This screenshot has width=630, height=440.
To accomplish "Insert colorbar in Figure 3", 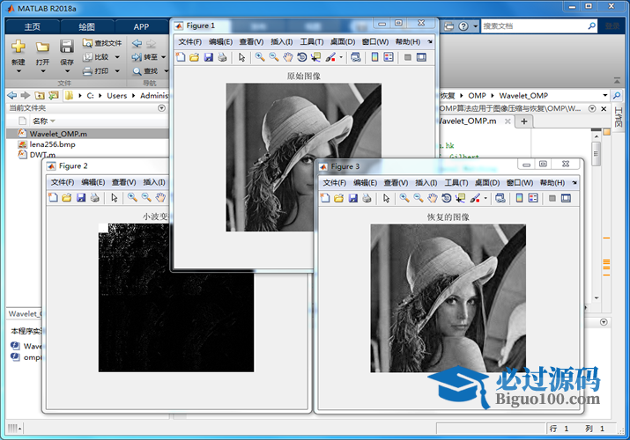I will pos(519,198).
